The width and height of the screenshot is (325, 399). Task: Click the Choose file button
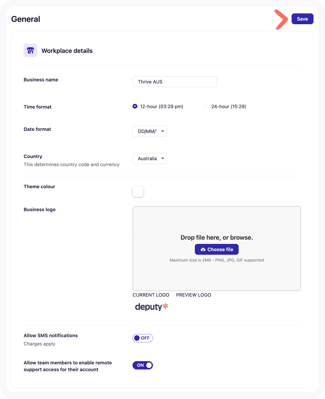point(217,249)
